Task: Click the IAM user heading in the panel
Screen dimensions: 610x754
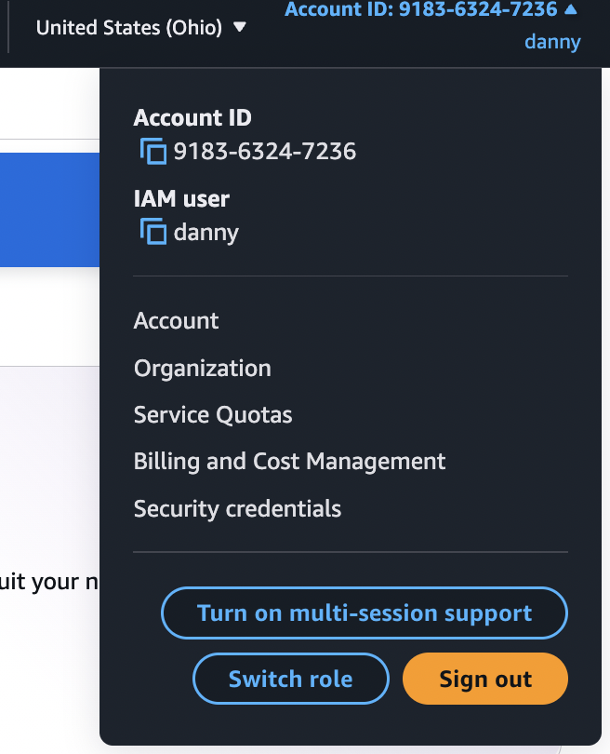Action: (181, 198)
